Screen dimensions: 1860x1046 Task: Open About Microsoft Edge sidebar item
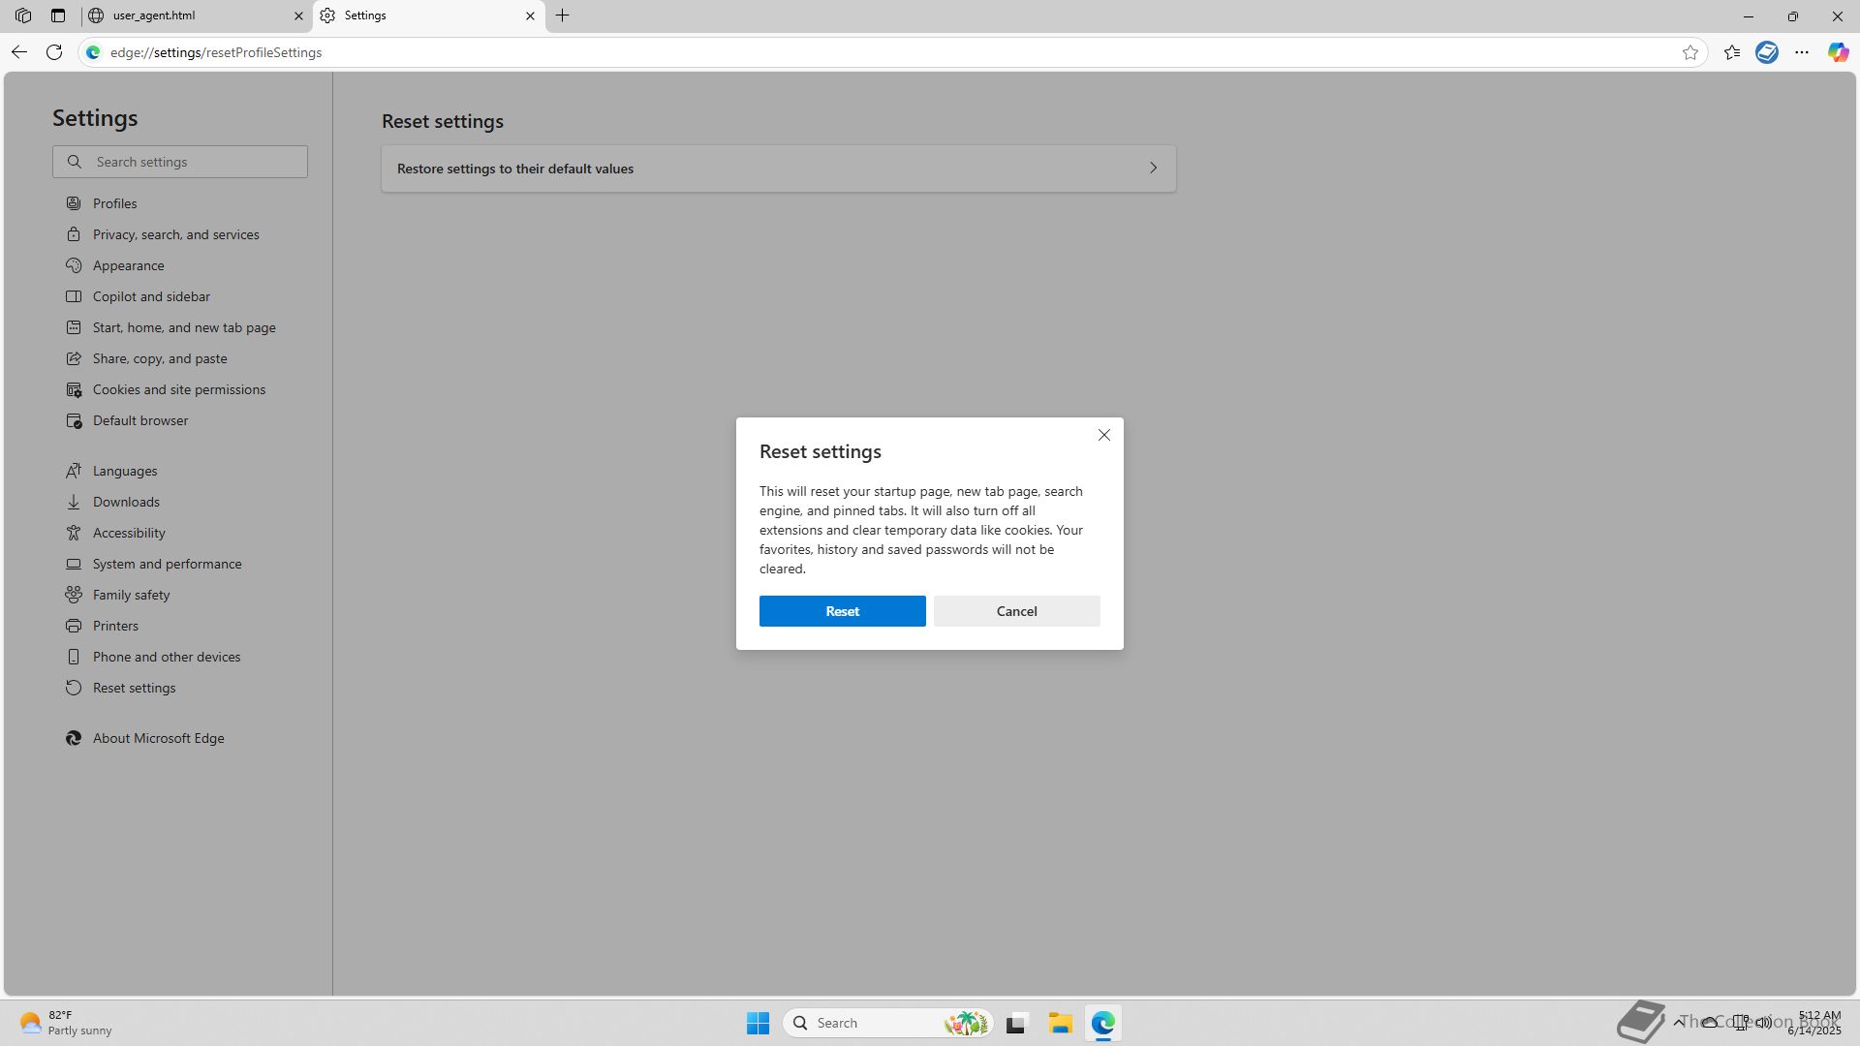[158, 738]
